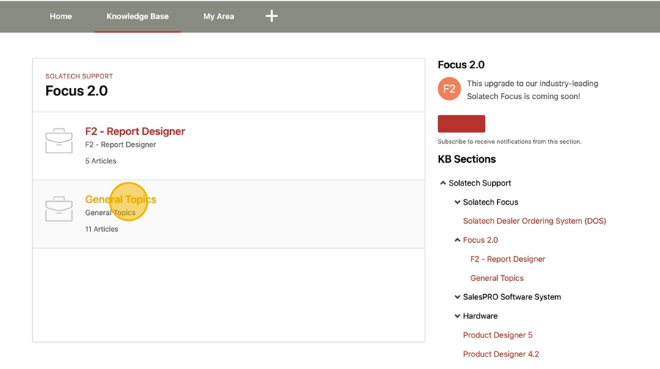Select SalesPRO Software System label
The height and width of the screenshot is (369, 660).
pyautogui.click(x=512, y=297)
